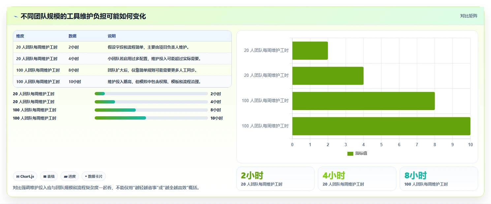Select the table cell reading 8小时
Viewport: 491px width, 204px height.
tap(74, 70)
